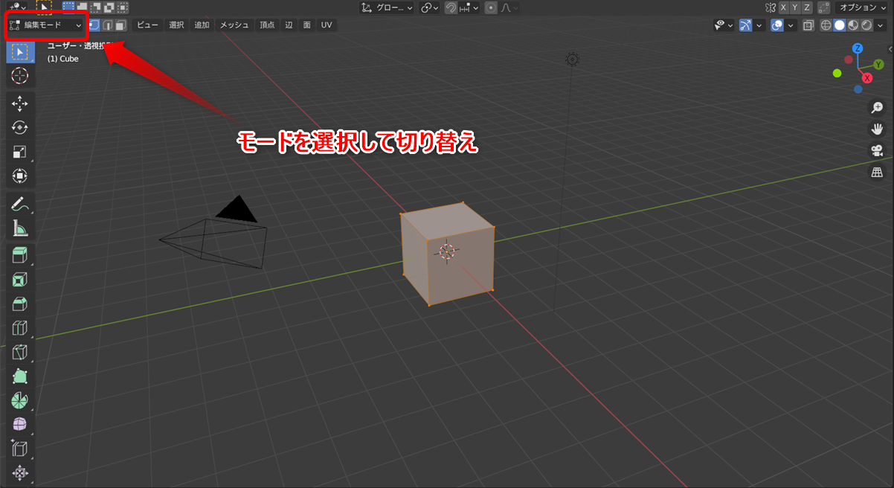The image size is (894, 488).
Task: Select the Spin tool
Action: (x=20, y=400)
